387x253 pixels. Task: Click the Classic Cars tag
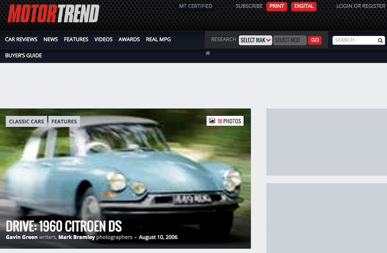click(x=26, y=121)
